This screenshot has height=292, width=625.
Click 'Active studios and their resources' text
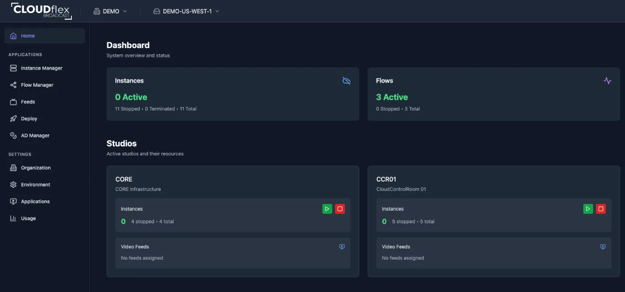(145, 154)
